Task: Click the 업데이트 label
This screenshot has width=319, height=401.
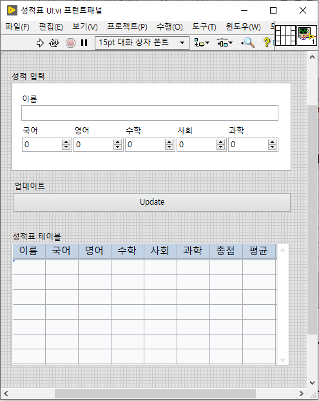Action: (x=30, y=186)
